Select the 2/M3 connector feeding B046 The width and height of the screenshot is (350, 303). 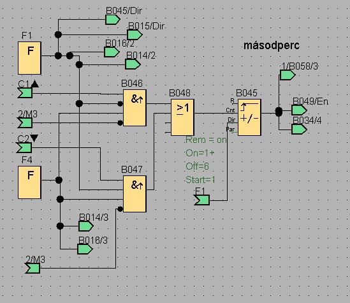[25, 123]
